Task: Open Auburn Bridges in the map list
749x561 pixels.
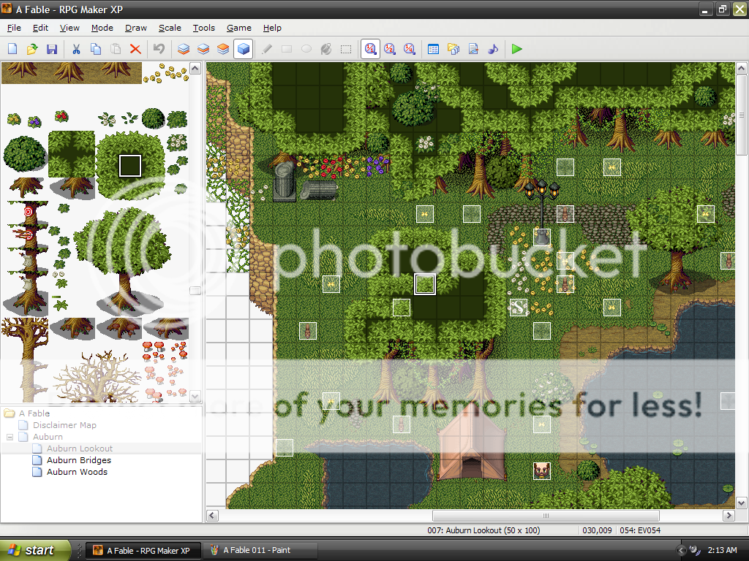Action: coord(78,460)
